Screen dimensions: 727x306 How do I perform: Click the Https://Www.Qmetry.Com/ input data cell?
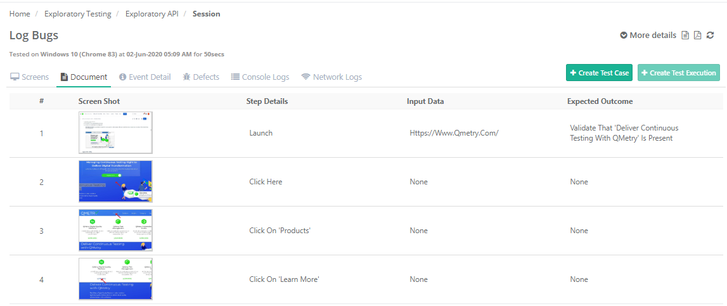click(x=454, y=133)
